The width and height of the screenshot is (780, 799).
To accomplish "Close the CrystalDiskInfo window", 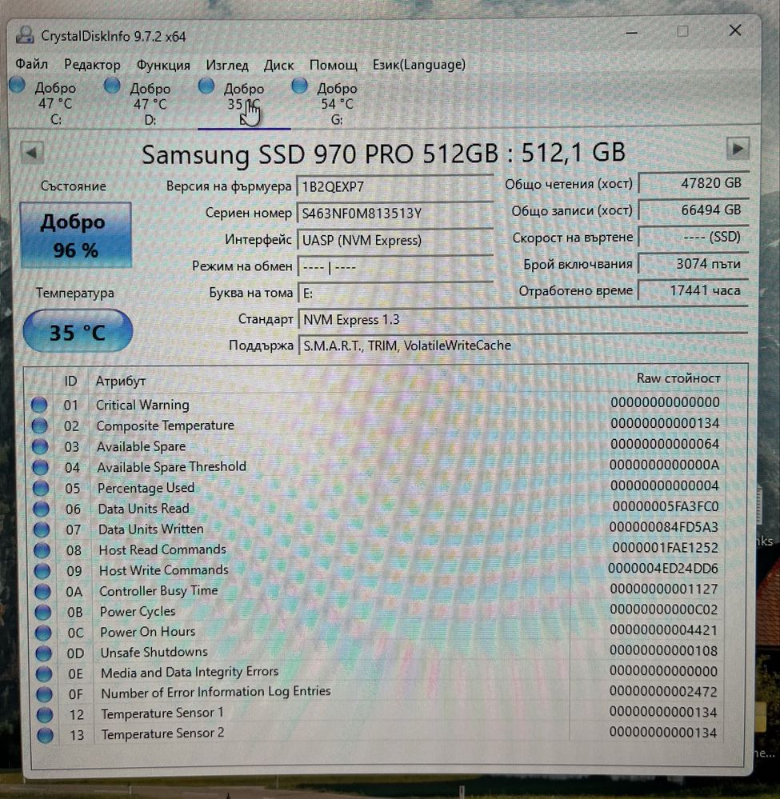I will 735,30.
